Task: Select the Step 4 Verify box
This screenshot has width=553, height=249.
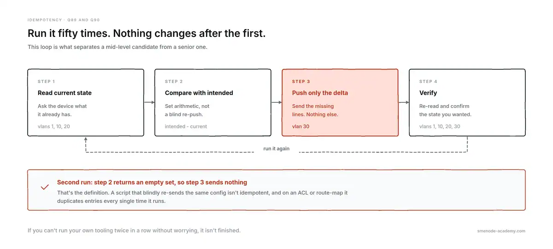Action: (x=467, y=102)
